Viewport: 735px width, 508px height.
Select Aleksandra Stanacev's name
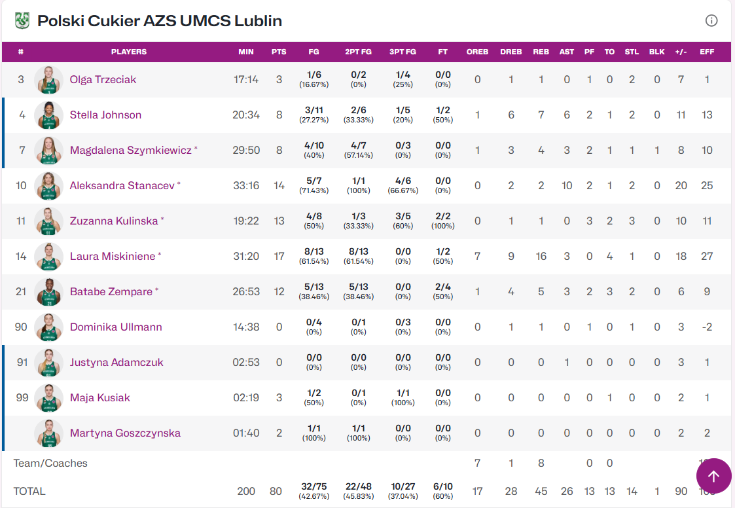coord(122,186)
